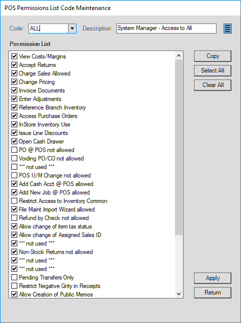Click the scrollbar up arrow
Image resolution: width=241 pixels, height=323 pixels.
click(x=178, y=56)
